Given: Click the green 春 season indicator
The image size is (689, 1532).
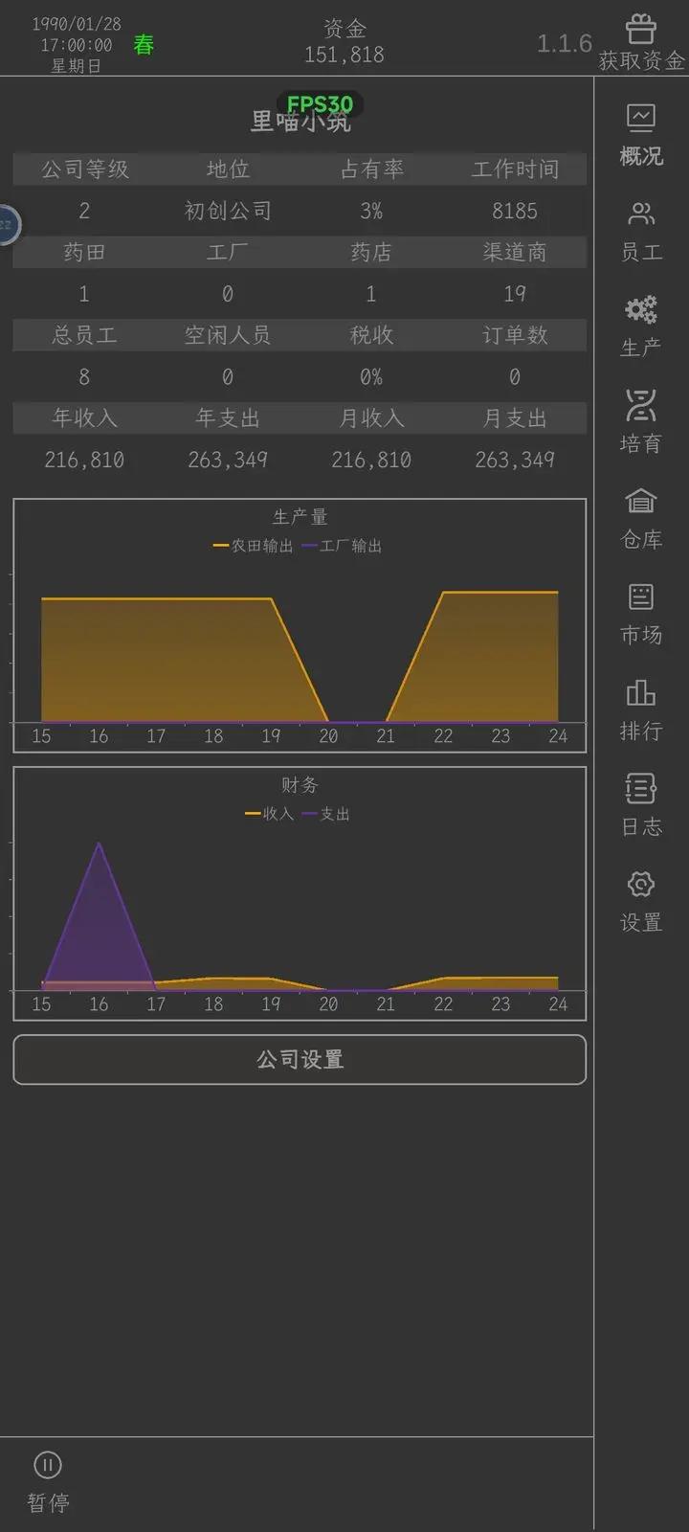Looking at the screenshot, I should (x=144, y=45).
